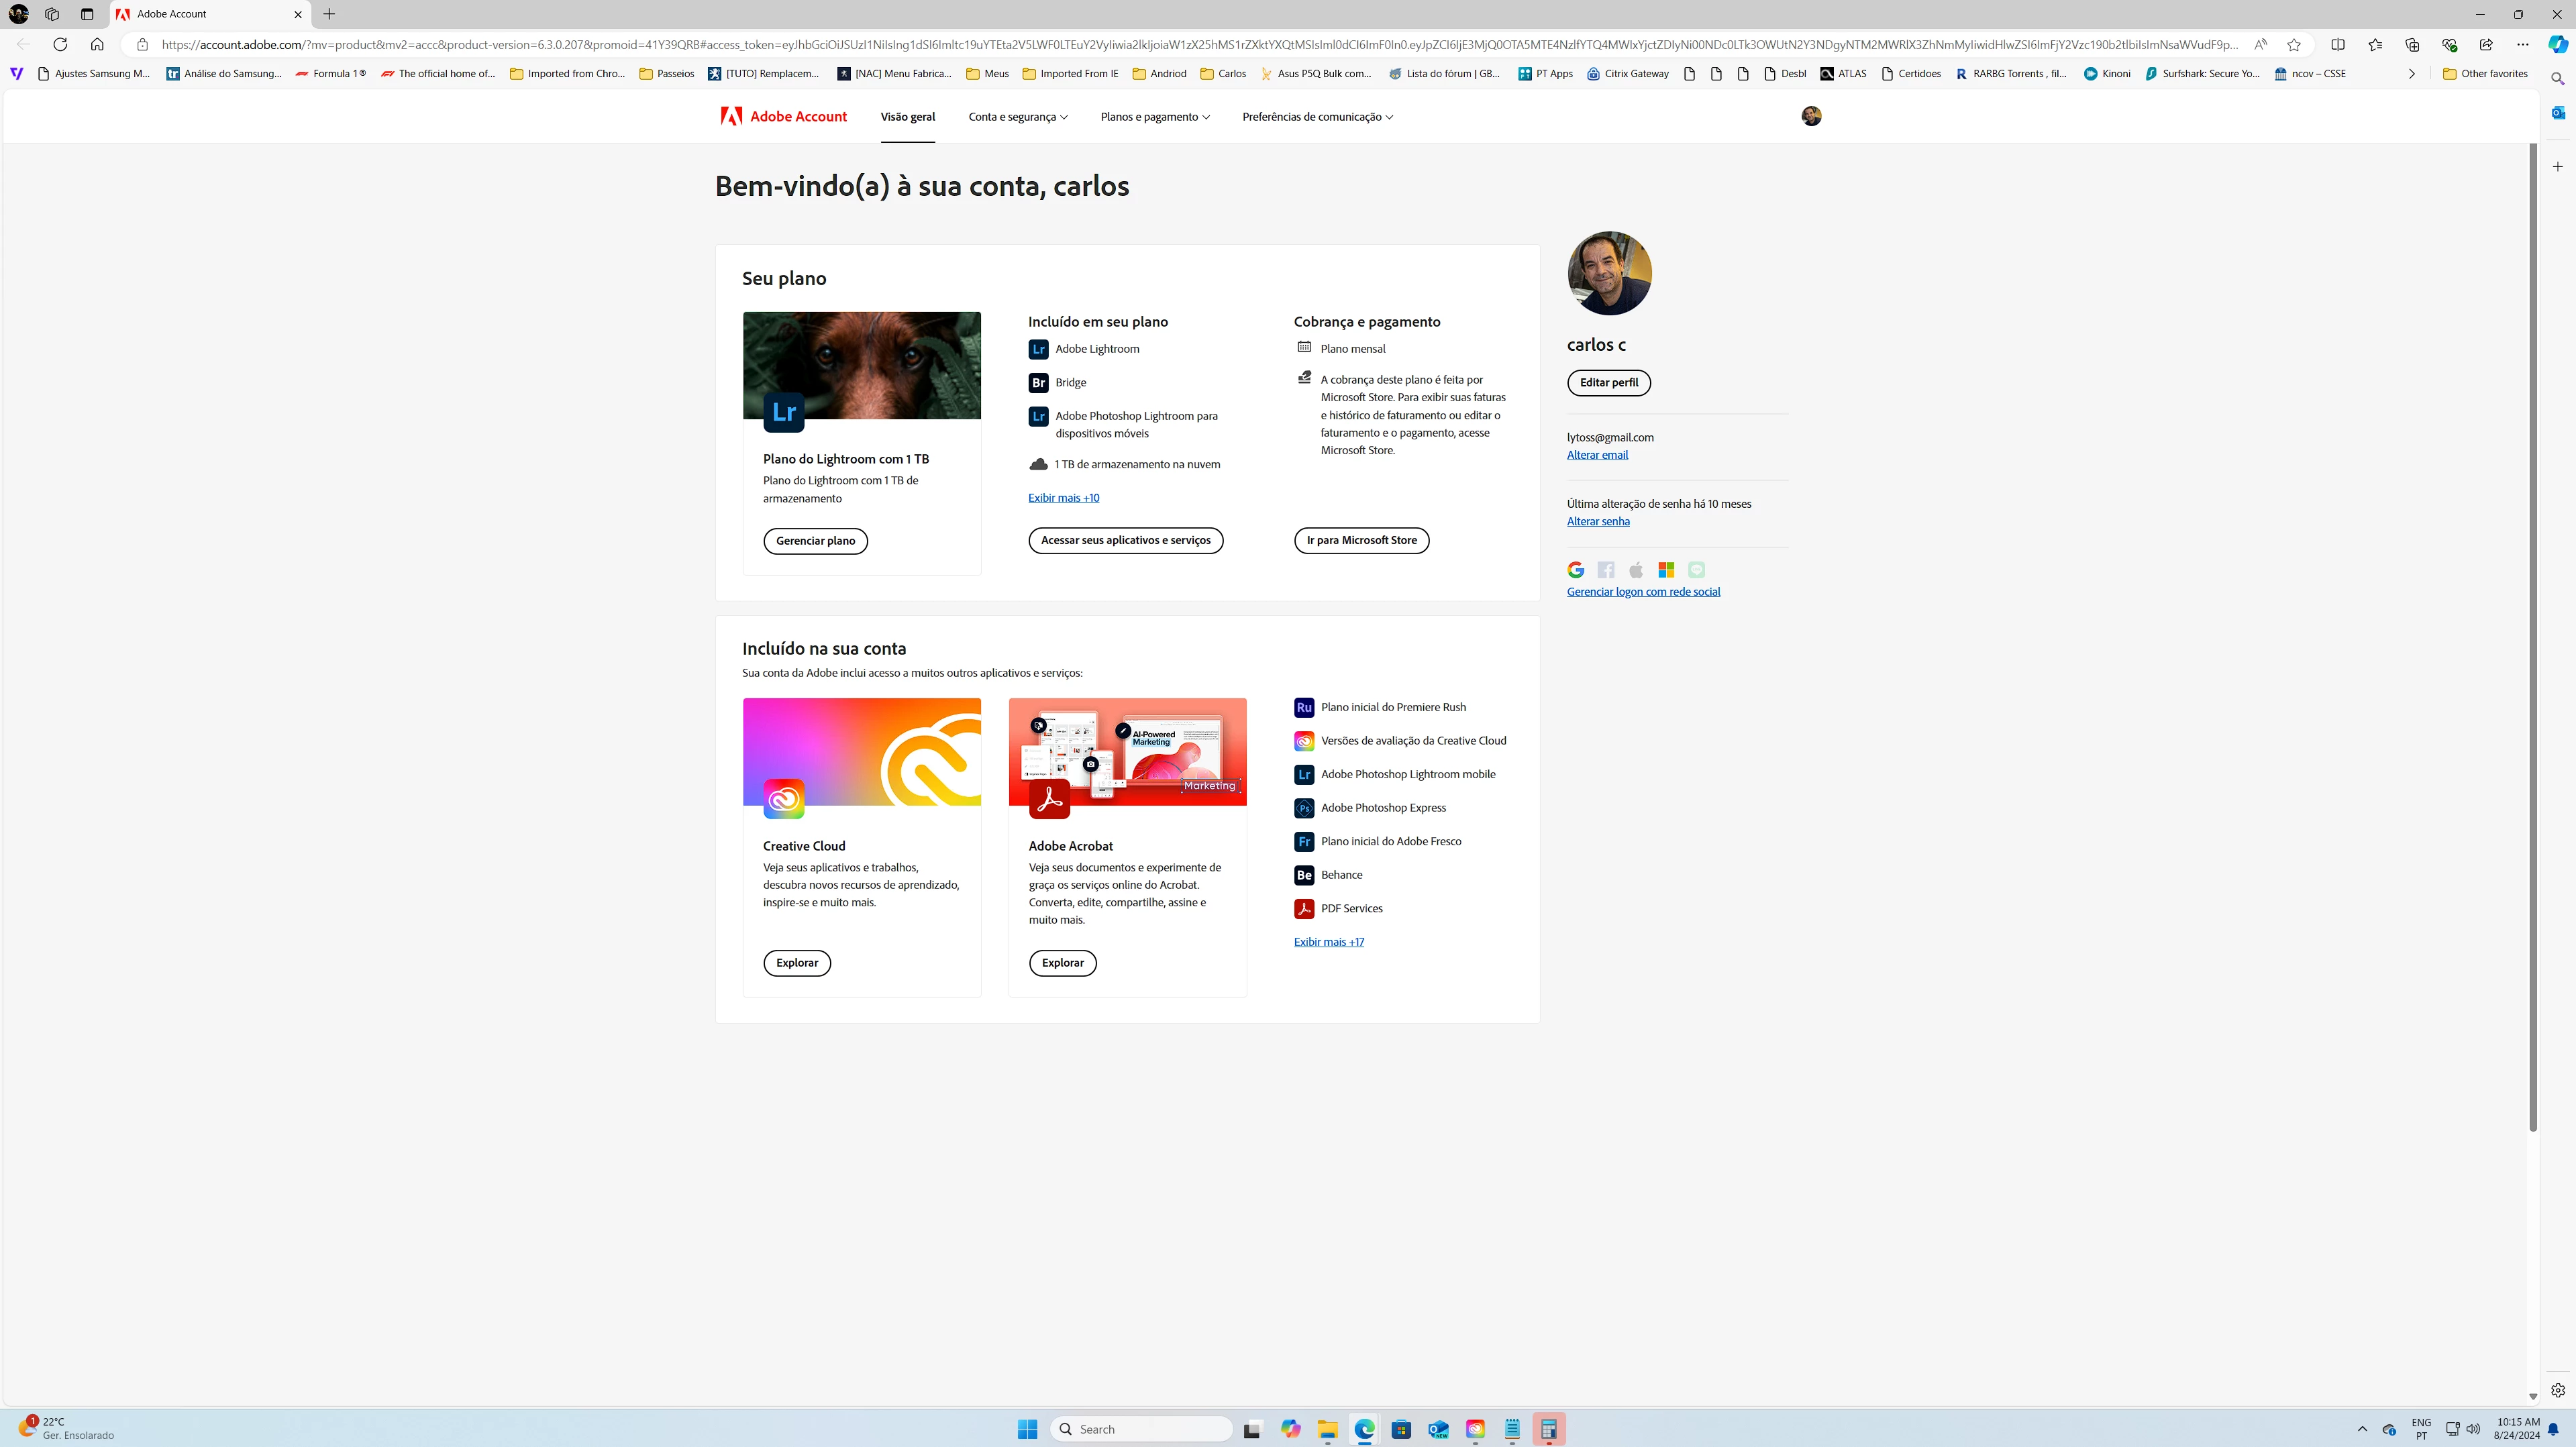Viewport: 2576px width, 1447px height.
Task: Open Preferências de comunicação dropdown
Action: [x=1317, y=117]
